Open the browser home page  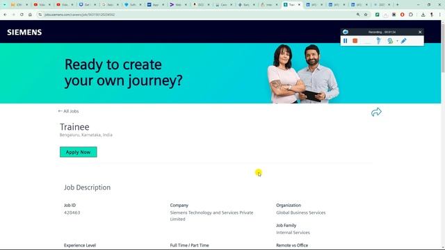[30, 15]
